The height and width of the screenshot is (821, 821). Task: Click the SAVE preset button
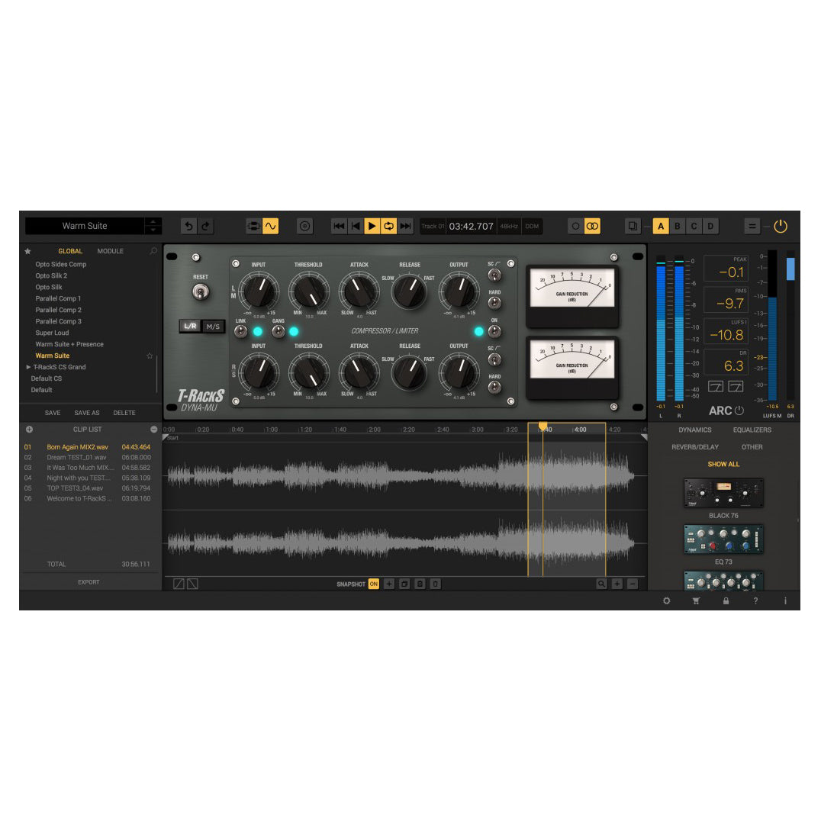pos(53,413)
